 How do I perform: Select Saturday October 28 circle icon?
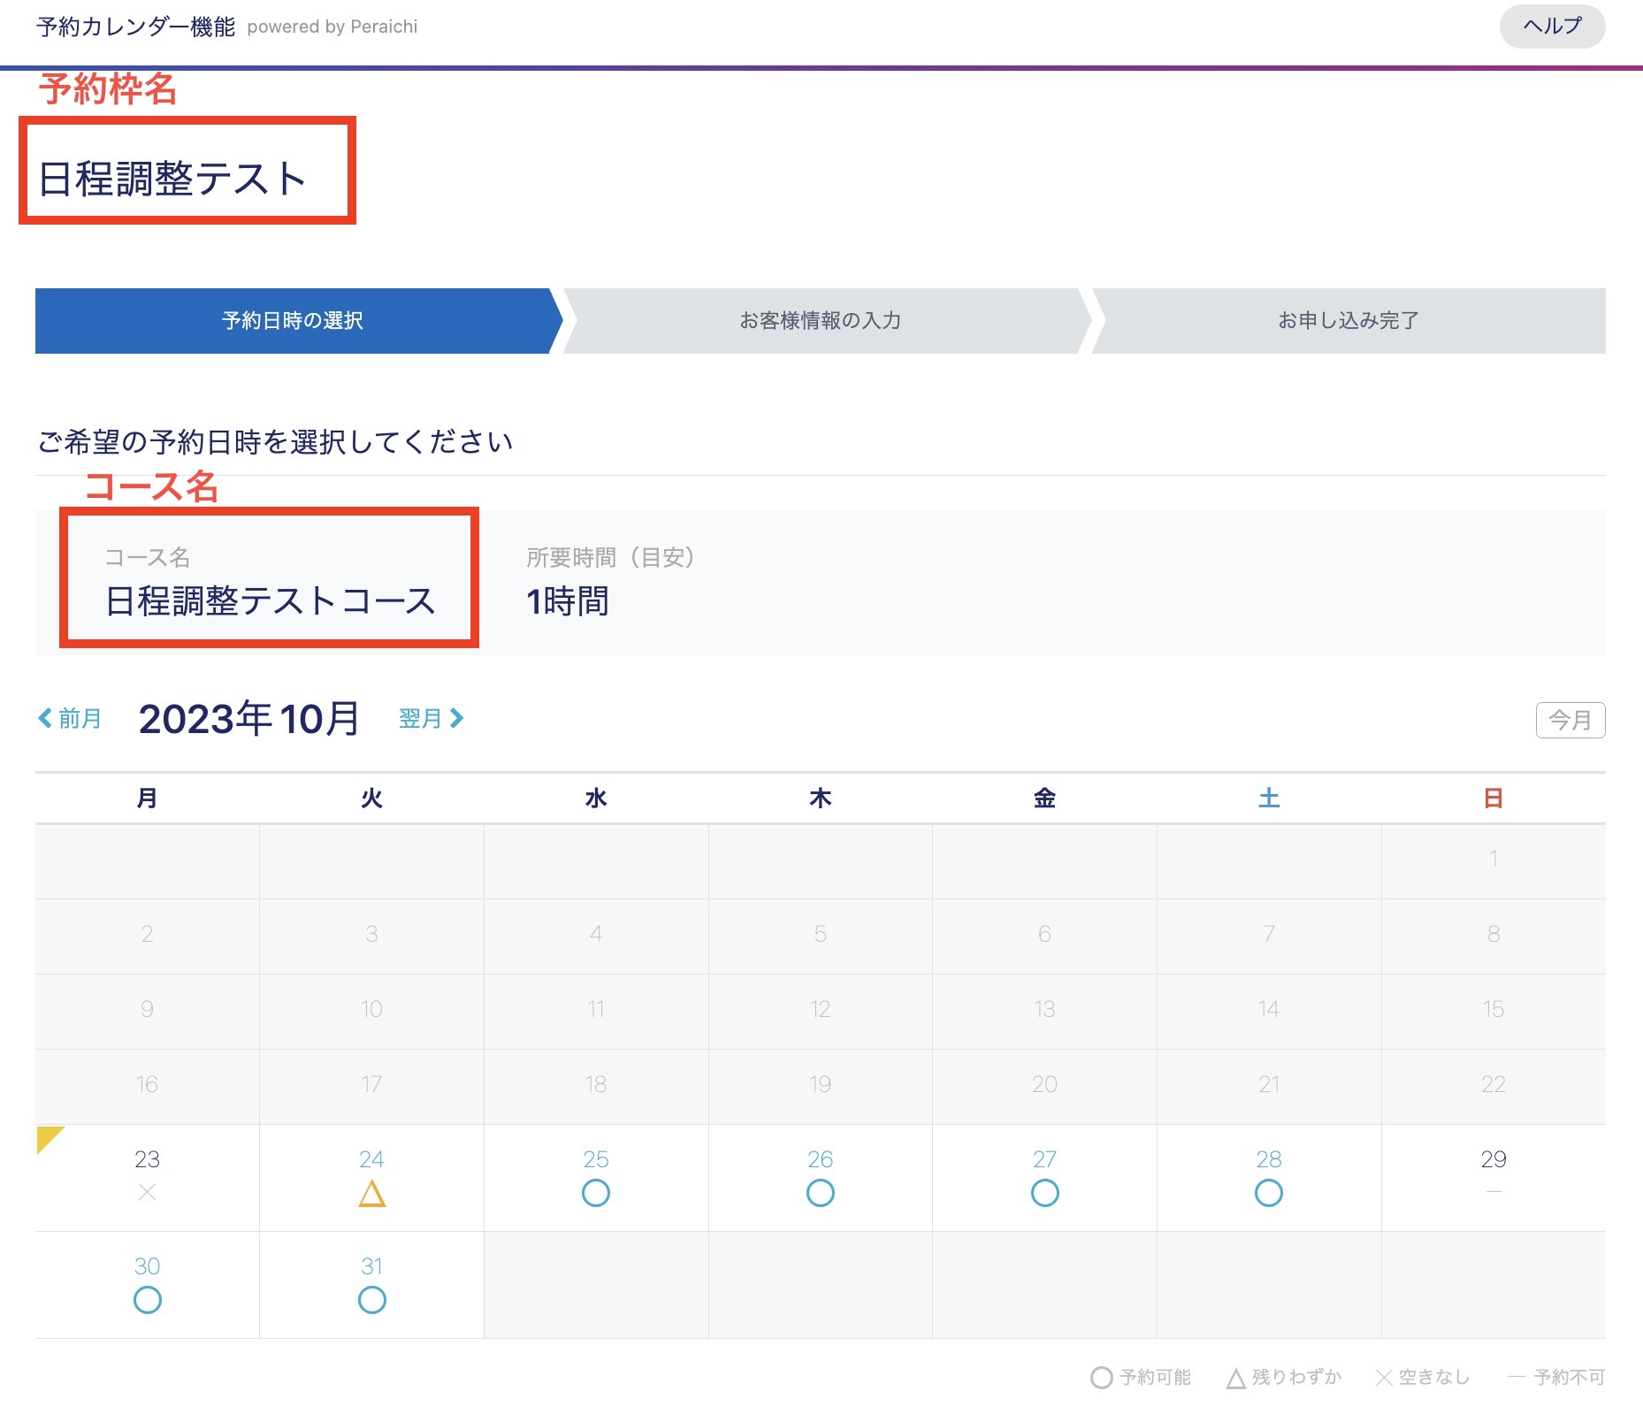click(1268, 1193)
